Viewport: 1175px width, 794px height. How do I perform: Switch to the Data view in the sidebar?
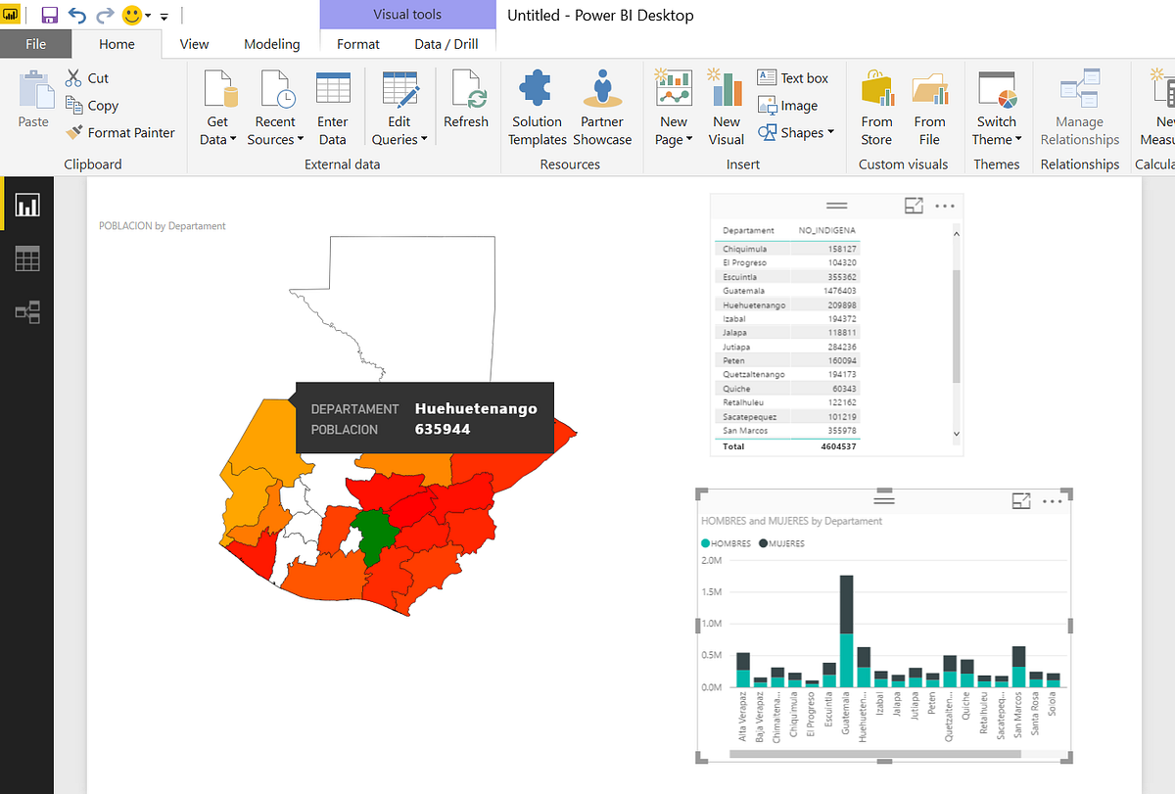[x=26, y=258]
